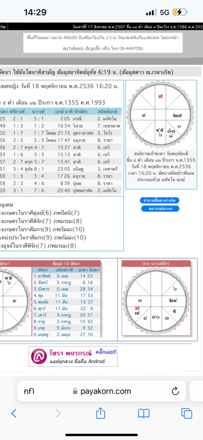Select the 4.พุธ row
Screen dimensions: 203x440
[x=66, y=296]
